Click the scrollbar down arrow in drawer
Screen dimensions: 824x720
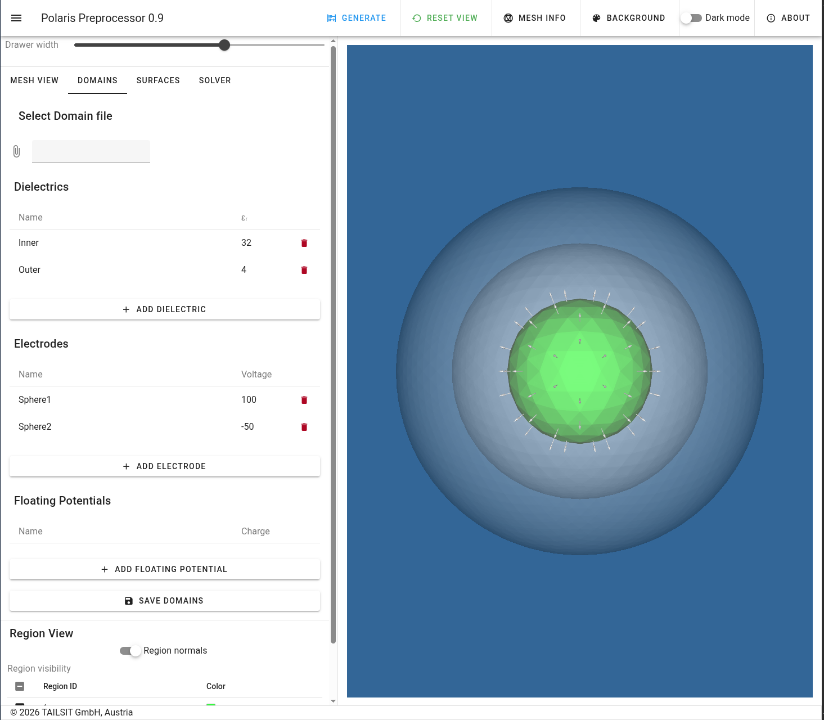click(333, 701)
